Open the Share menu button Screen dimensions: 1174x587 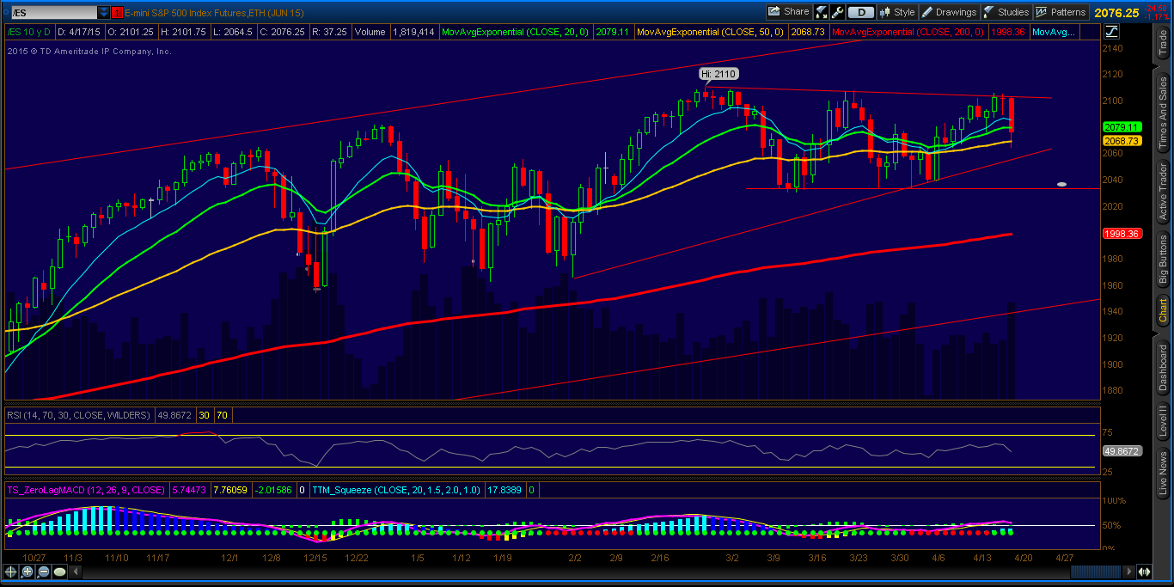[788, 12]
